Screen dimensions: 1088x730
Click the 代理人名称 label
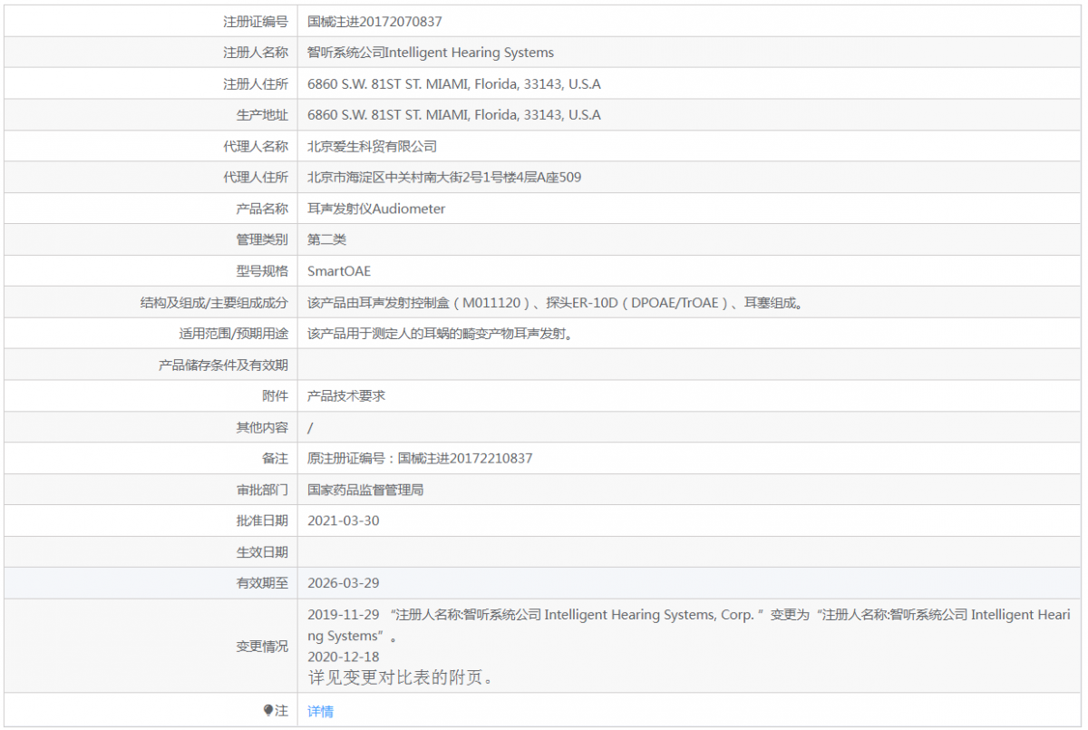pos(256,146)
